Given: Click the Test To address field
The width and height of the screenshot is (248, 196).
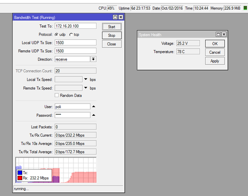Looking at the screenshot, I should click(75, 26).
